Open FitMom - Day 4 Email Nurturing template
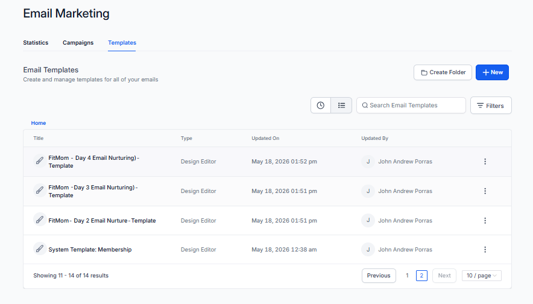 [x=94, y=162]
